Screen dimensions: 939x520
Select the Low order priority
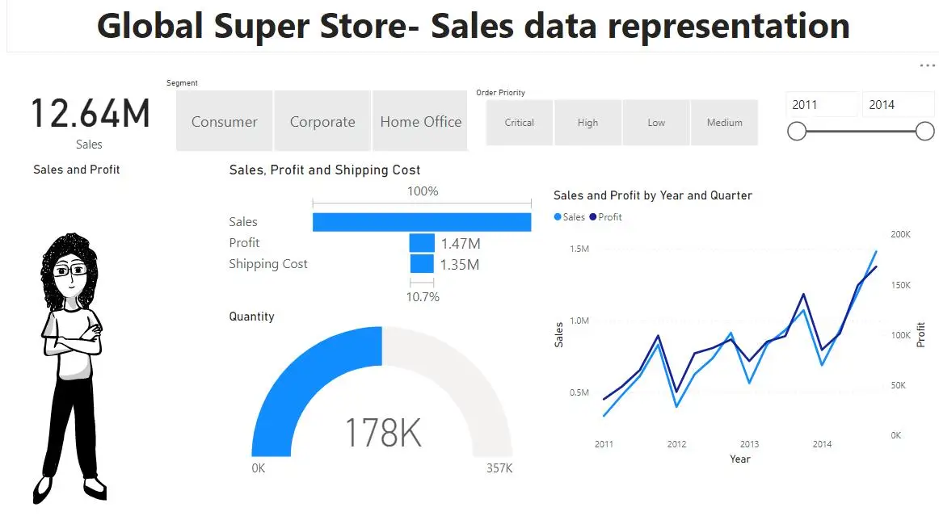pyautogui.click(x=656, y=122)
